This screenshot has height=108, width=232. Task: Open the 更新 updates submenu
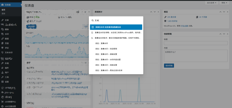(x=3, y=14)
